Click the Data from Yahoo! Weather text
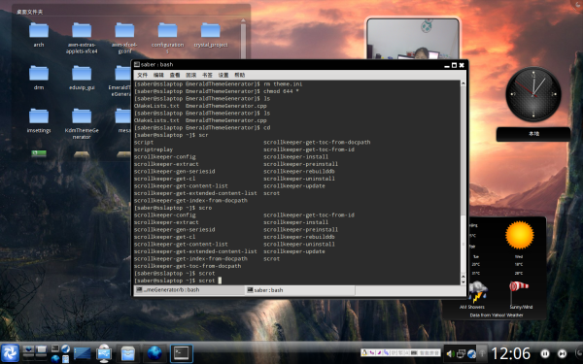 (x=496, y=314)
